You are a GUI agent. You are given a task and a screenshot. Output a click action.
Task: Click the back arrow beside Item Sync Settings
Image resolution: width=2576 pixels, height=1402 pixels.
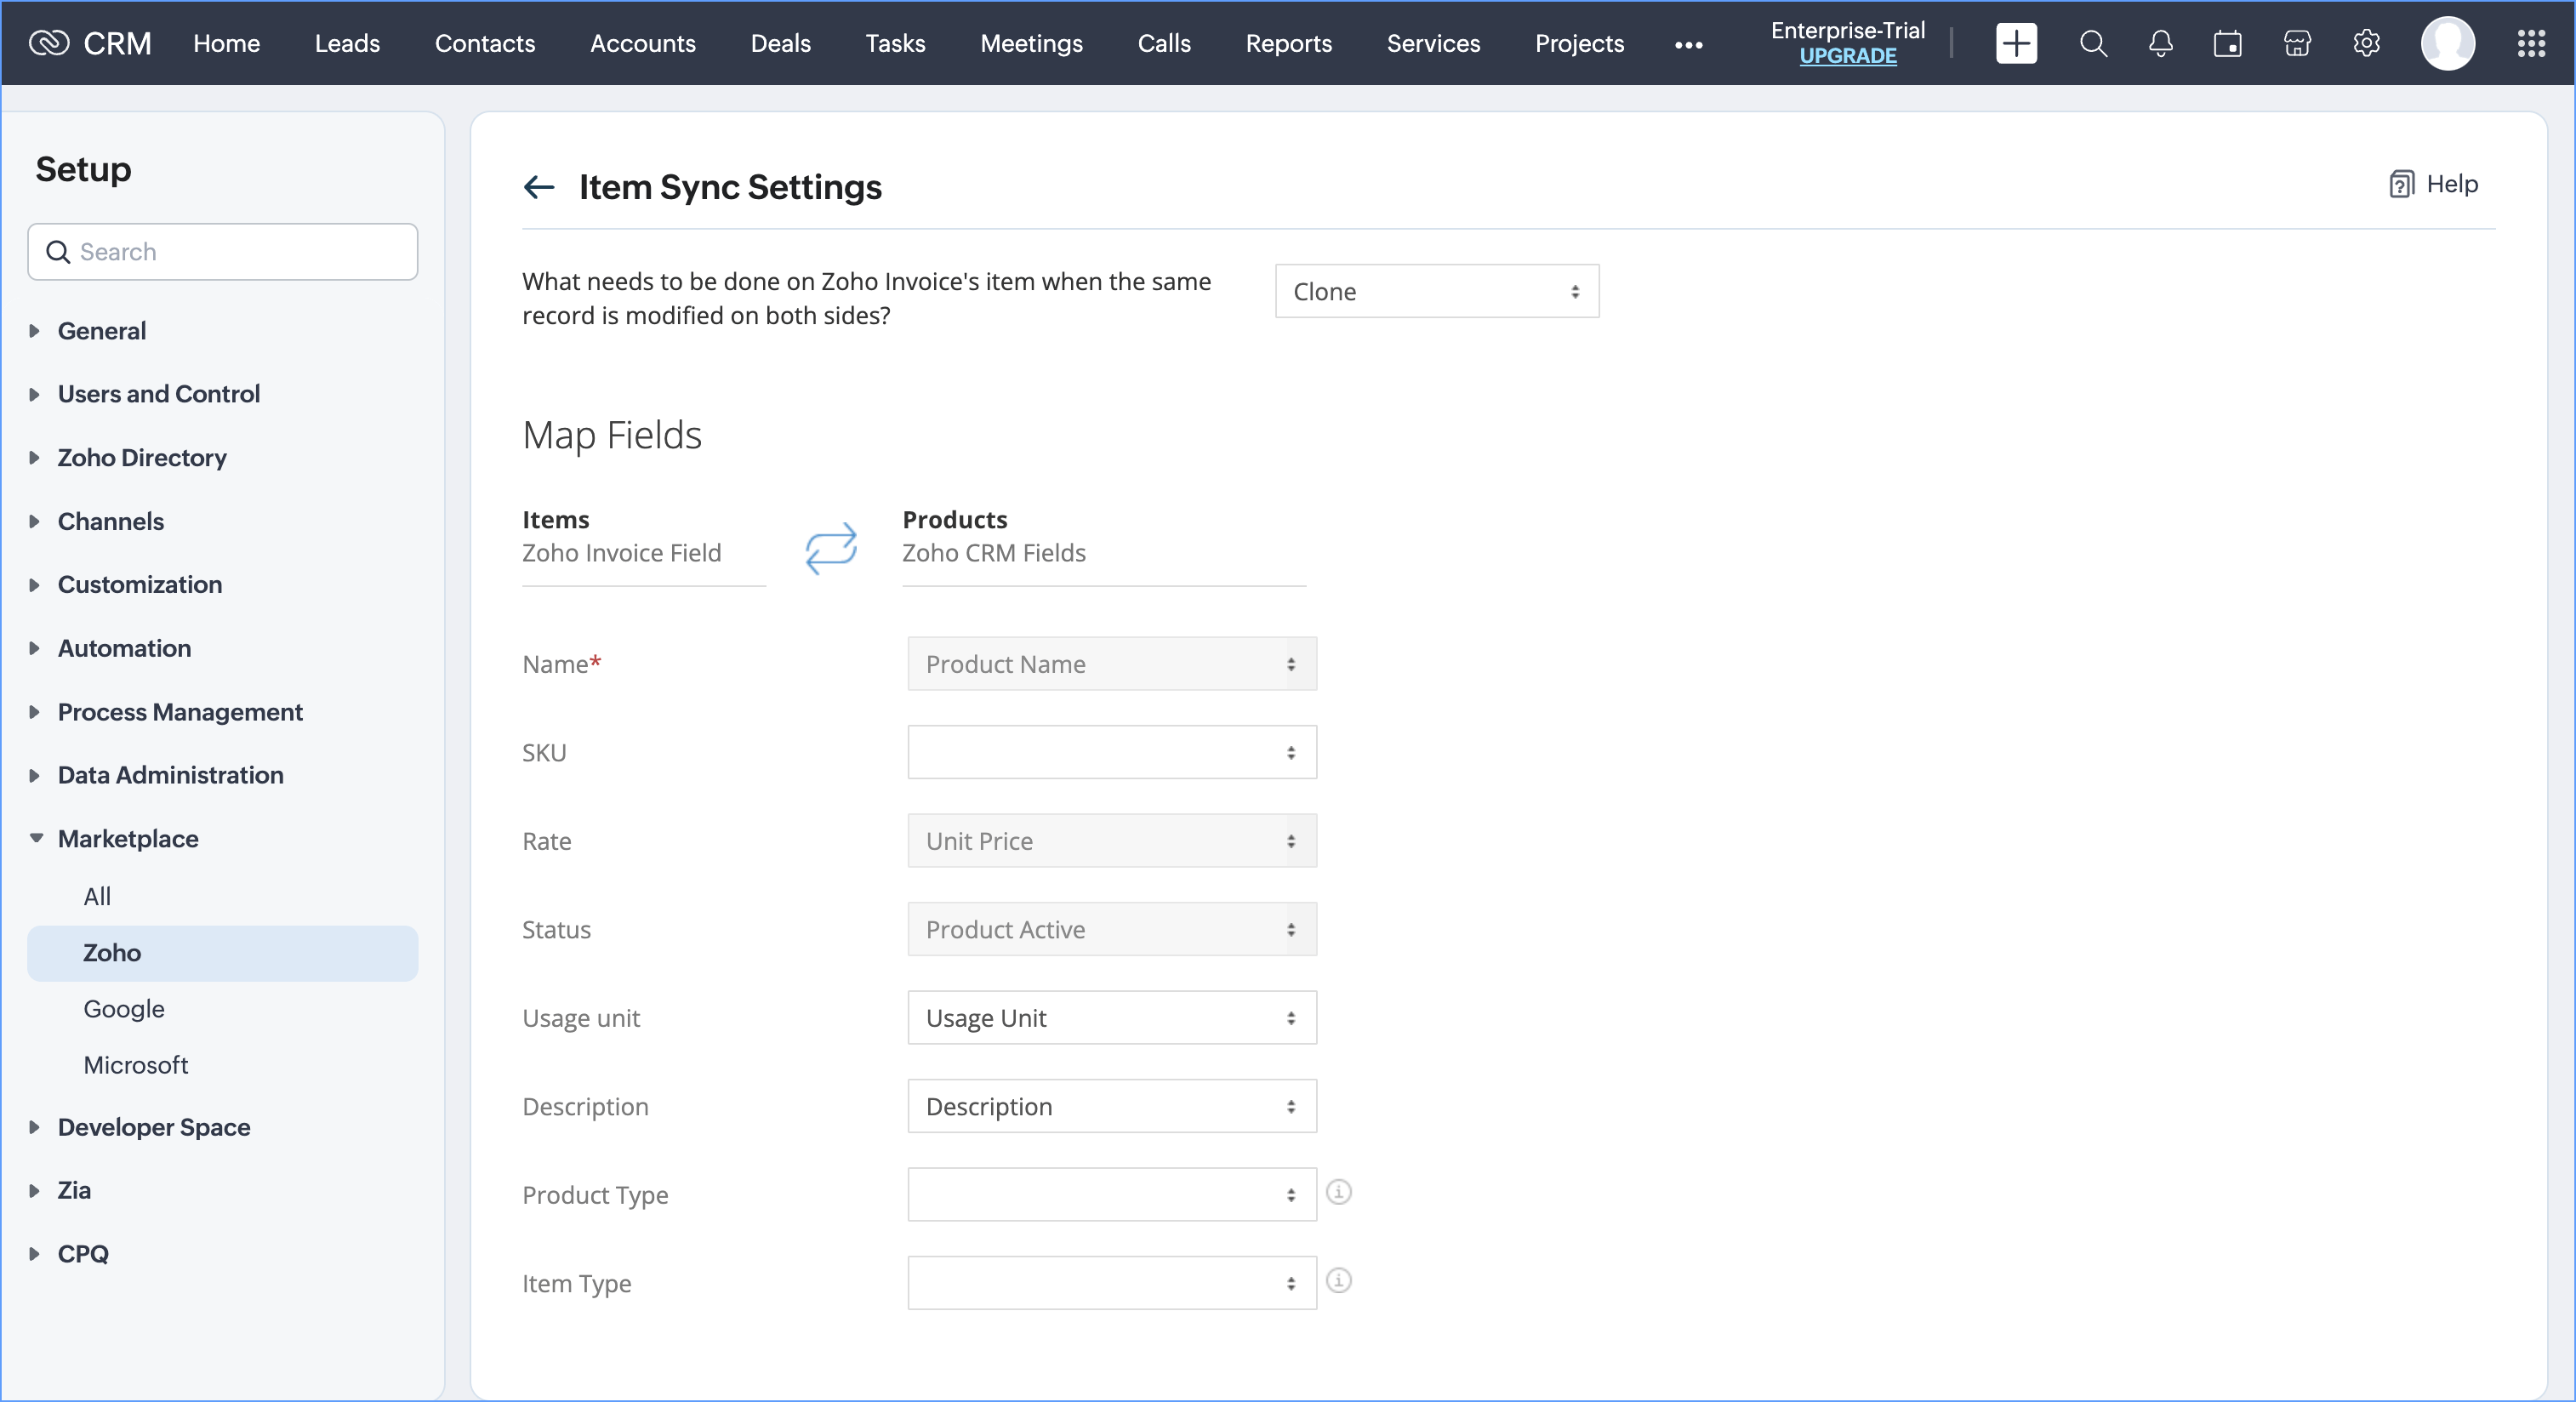click(x=538, y=187)
